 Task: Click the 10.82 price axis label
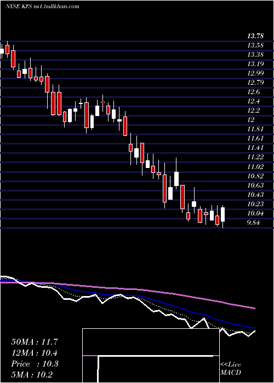click(x=255, y=176)
